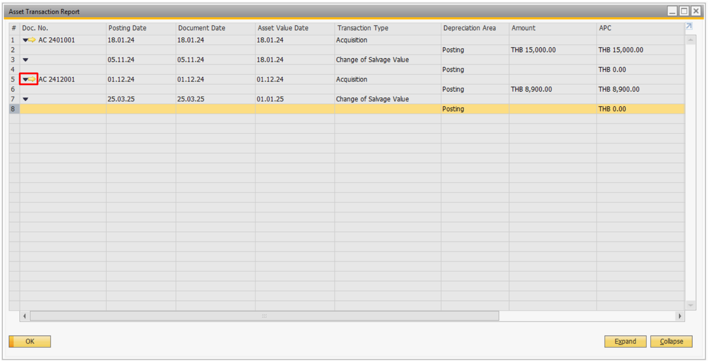Select asset value date 01.01.25

270,99
